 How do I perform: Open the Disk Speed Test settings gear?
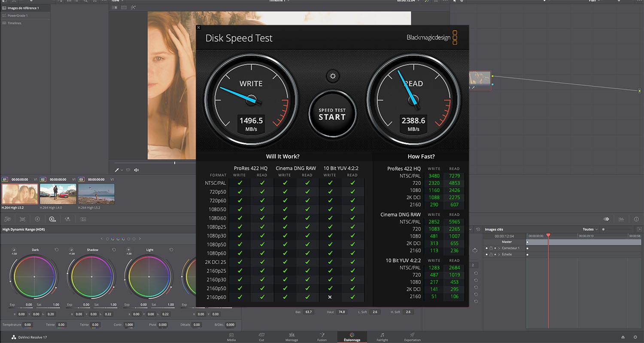333,76
